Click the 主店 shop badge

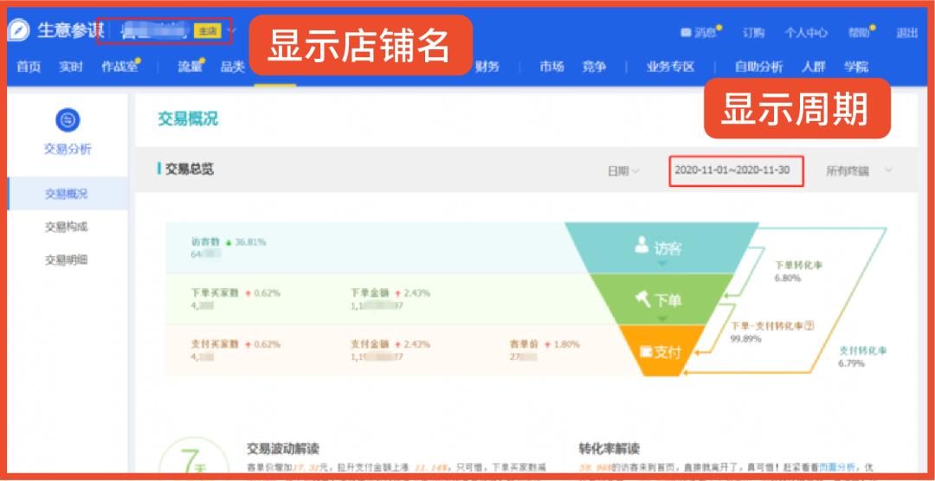click(207, 32)
